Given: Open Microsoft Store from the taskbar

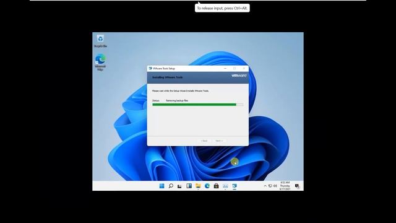Looking at the screenshot, I should [x=216, y=186].
